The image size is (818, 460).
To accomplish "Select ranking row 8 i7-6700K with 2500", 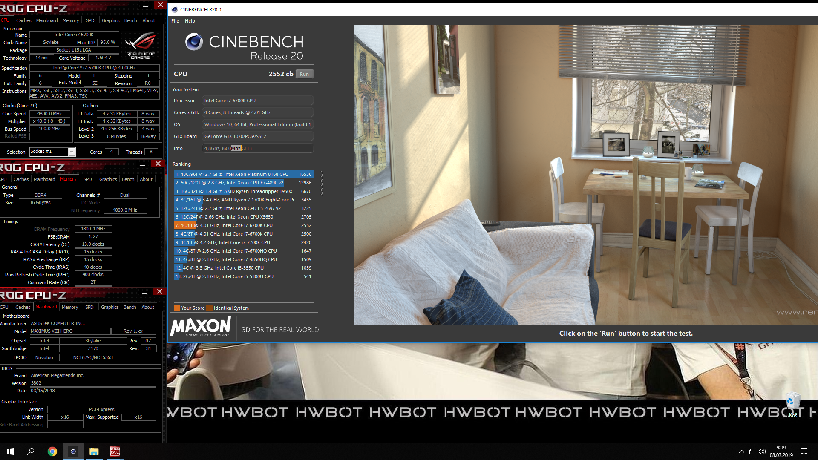I will click(243, 234).
